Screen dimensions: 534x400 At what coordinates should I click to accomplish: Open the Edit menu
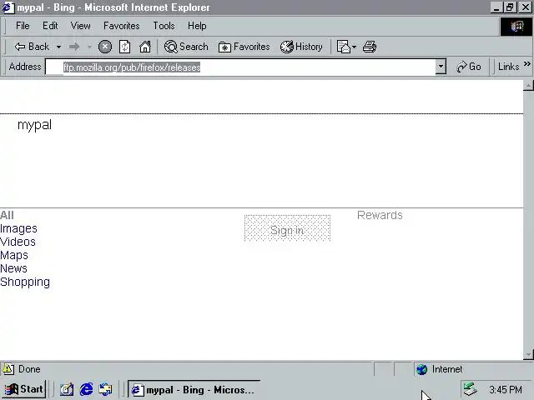point(50,26)
